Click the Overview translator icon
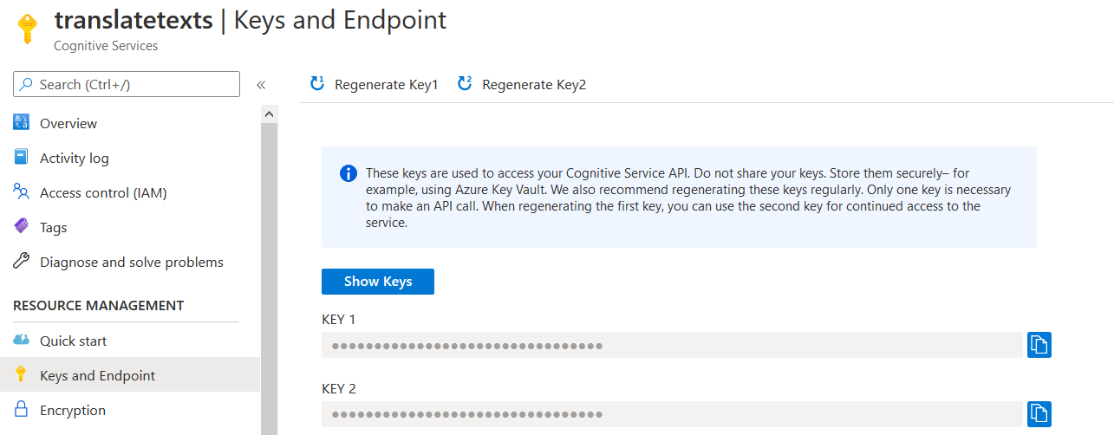 click(x=22, y=123)
